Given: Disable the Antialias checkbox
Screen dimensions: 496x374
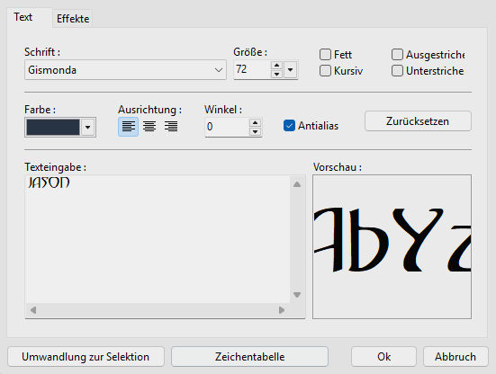Looking at the screenshot, I should pyautogui.click(x=289, y=126).
